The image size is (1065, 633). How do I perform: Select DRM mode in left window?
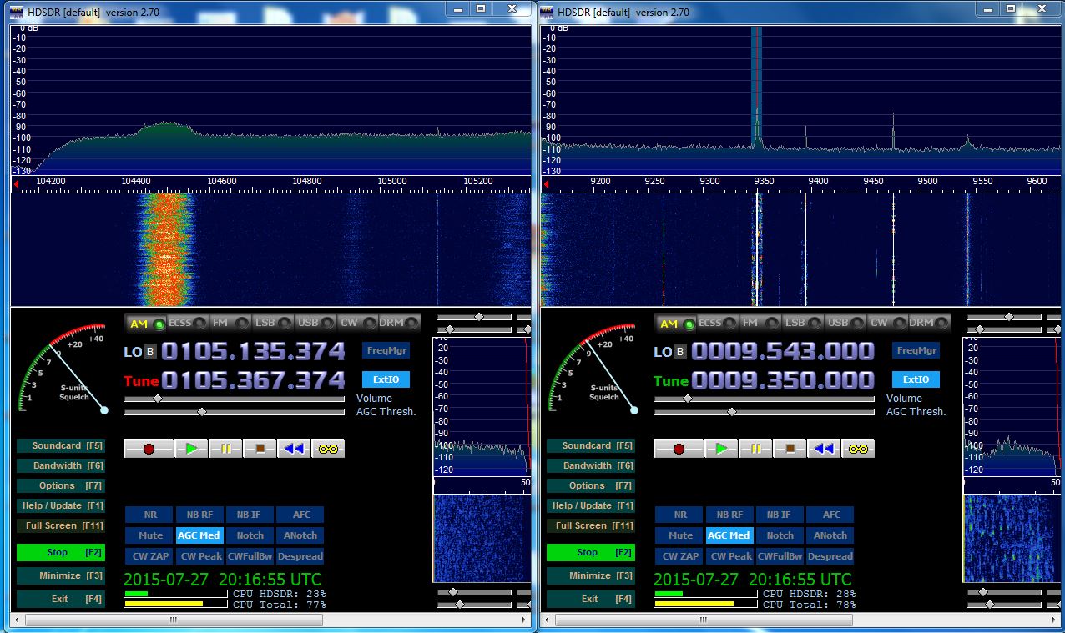(398, 323)
